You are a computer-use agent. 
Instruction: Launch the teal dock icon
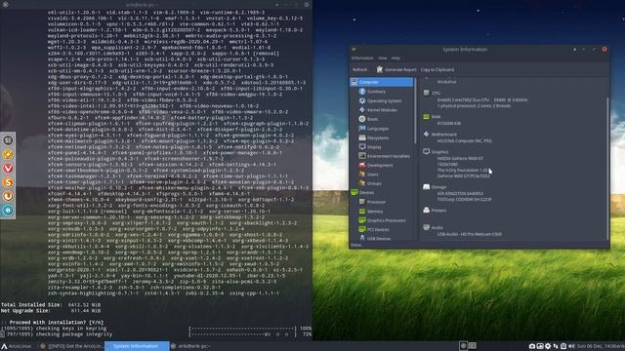tap(8, 211)
